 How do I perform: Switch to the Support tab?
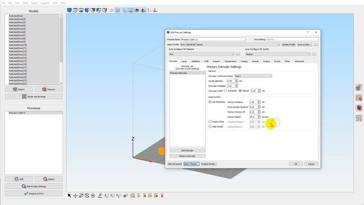(x=216, y=61)
